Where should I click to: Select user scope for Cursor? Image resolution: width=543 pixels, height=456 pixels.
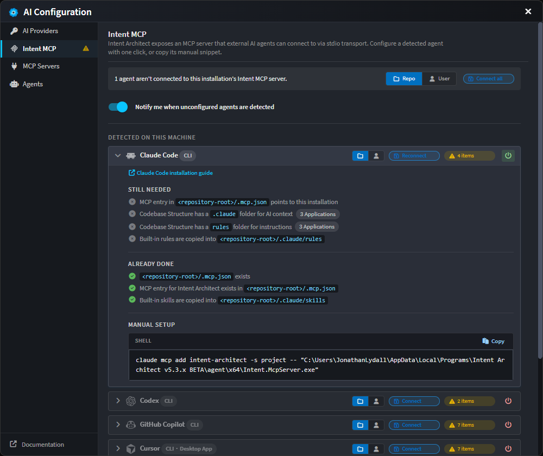tap(376, 449)
